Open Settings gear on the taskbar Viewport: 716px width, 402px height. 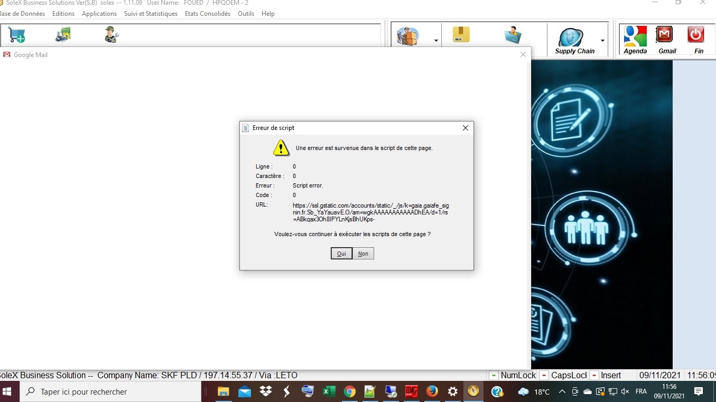(x=453, y=391)
